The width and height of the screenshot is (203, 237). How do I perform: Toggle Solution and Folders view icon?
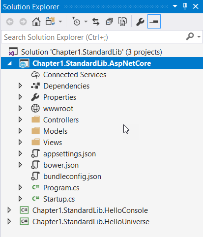click(50, 21)
